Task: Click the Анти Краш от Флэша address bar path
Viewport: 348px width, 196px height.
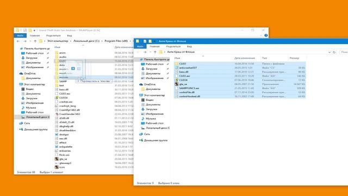Action: click(x=181, y=52)
